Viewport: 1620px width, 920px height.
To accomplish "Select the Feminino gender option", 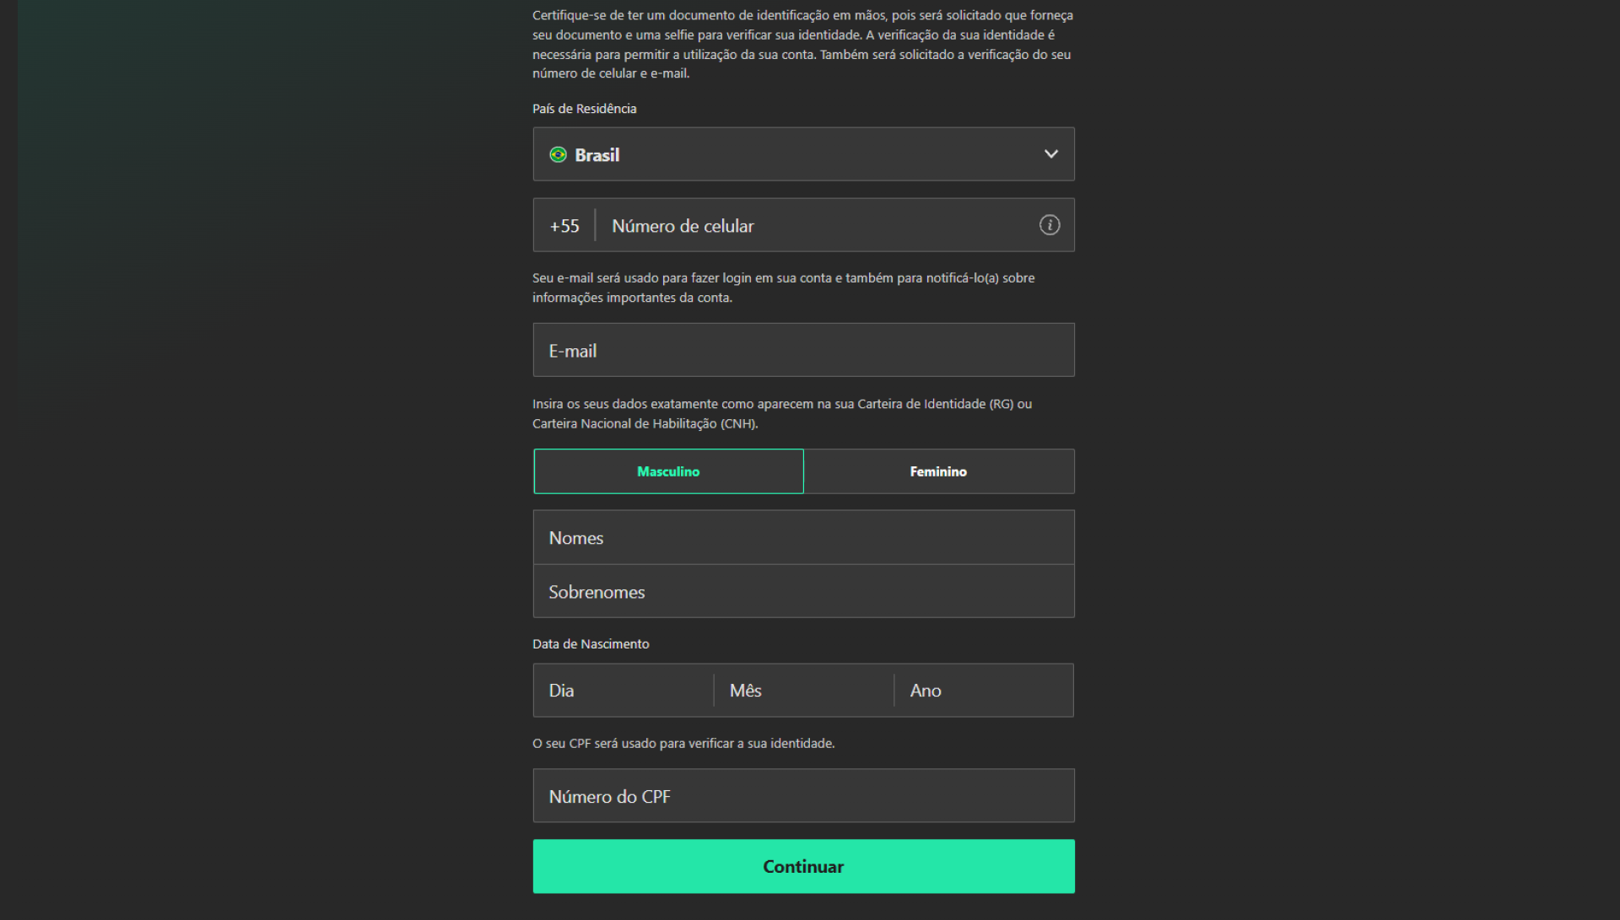I will coord(938,471).
